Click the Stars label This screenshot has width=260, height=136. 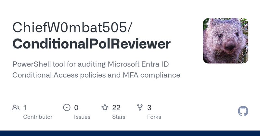(119, 117)
